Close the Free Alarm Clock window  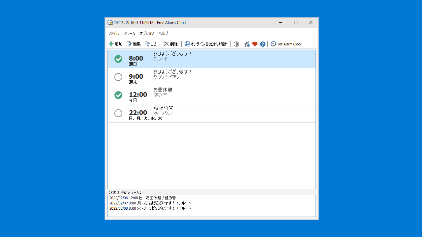tap(311, 22)
